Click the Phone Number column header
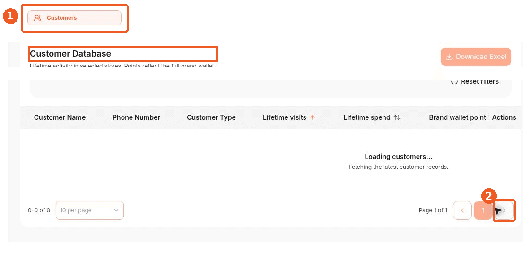 tap(136, 117)
